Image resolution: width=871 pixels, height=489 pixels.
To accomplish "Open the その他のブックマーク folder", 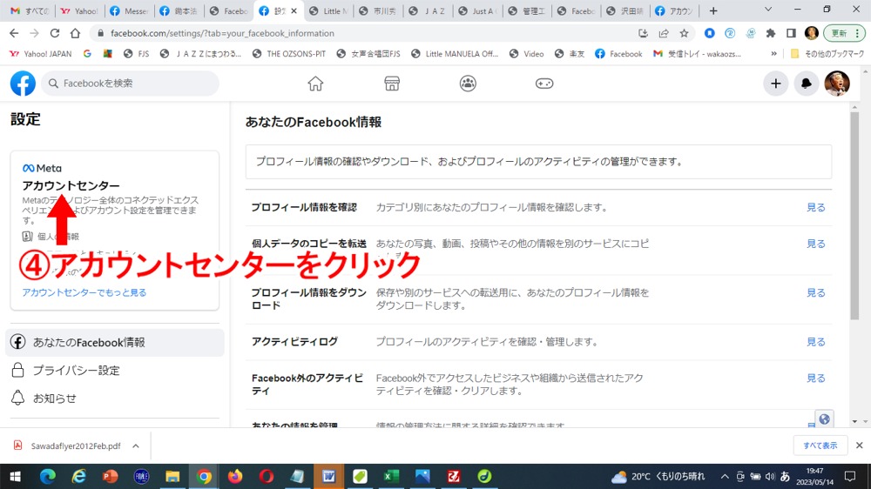I will click(827, 54).
